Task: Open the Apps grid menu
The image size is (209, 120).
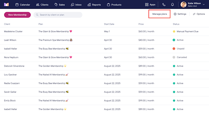Action: (150, 5)
